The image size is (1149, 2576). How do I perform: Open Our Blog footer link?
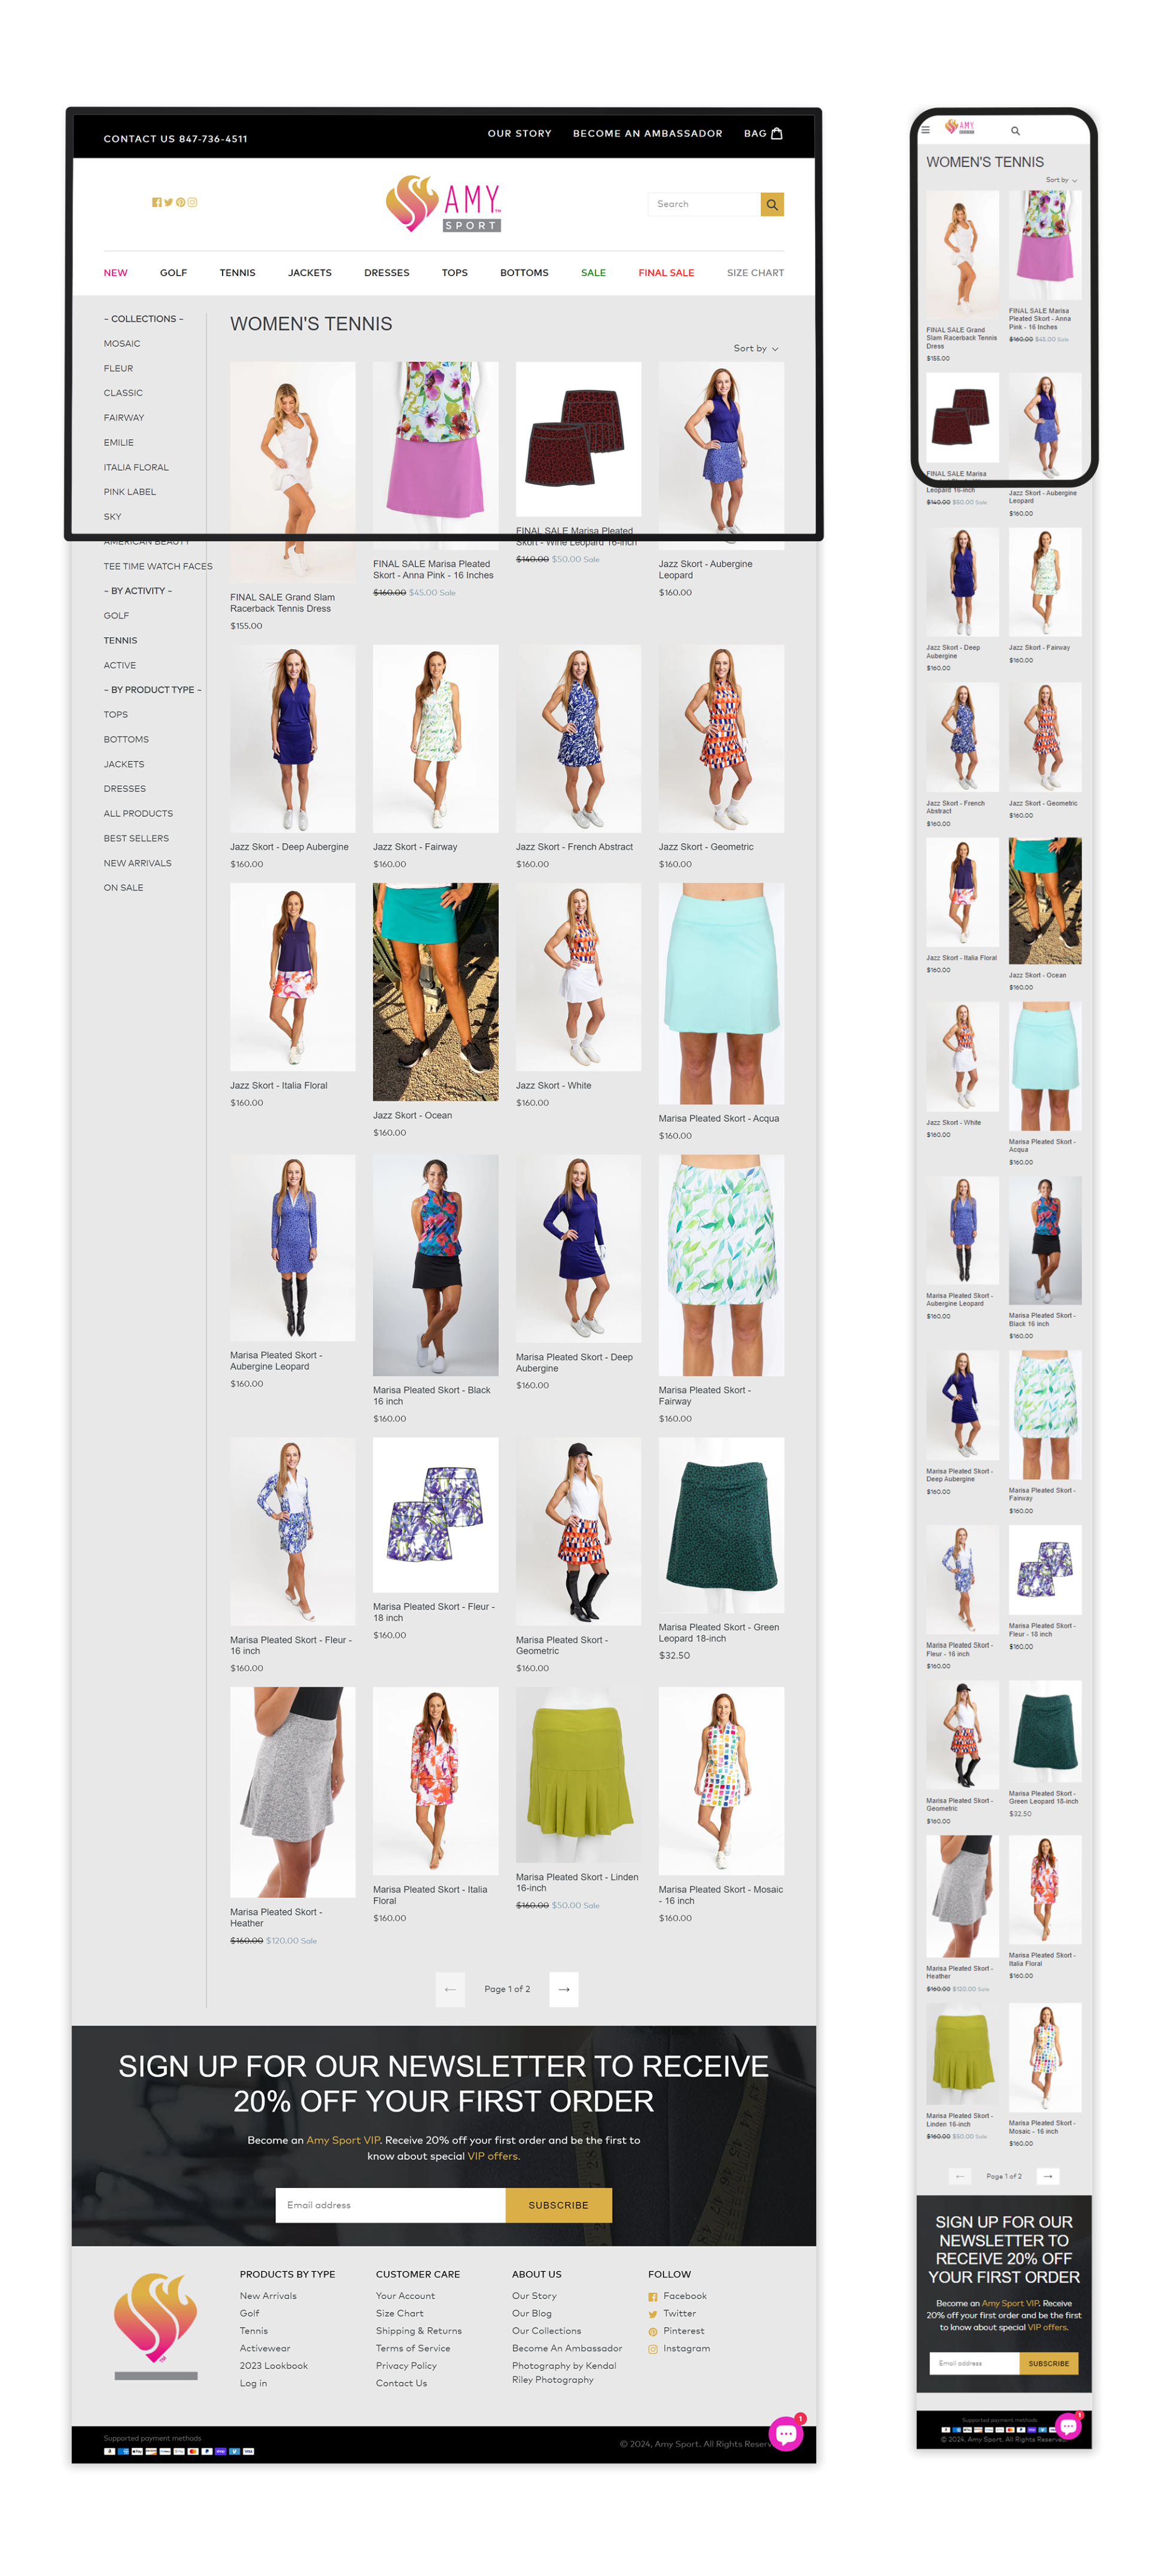531,2313
